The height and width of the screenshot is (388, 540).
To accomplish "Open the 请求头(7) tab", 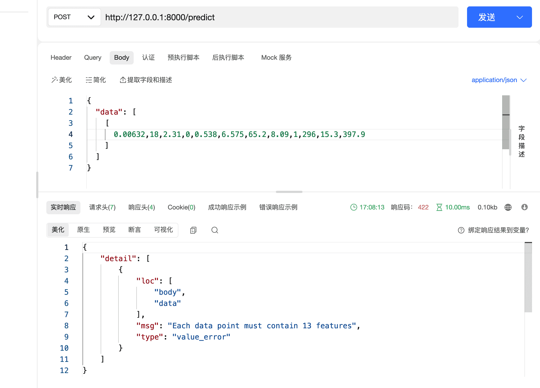I will click(x=102, y=207).
